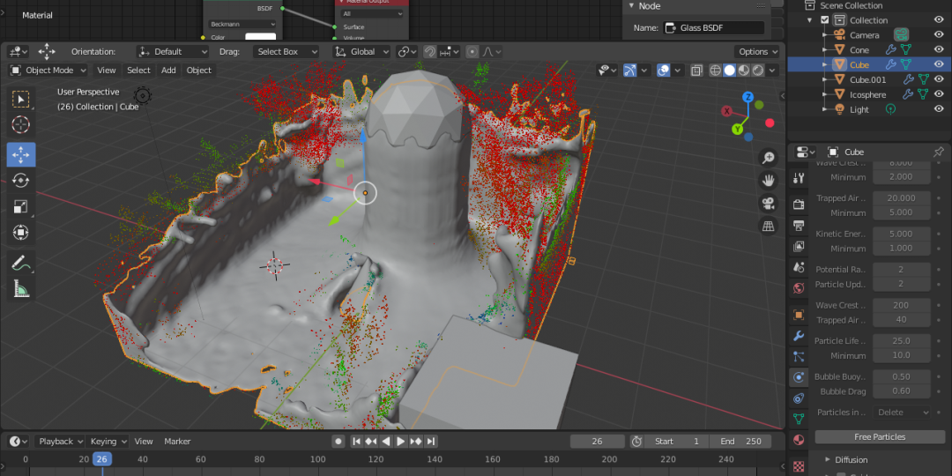Expand the Cone tree item

click(x=824, y=49)
